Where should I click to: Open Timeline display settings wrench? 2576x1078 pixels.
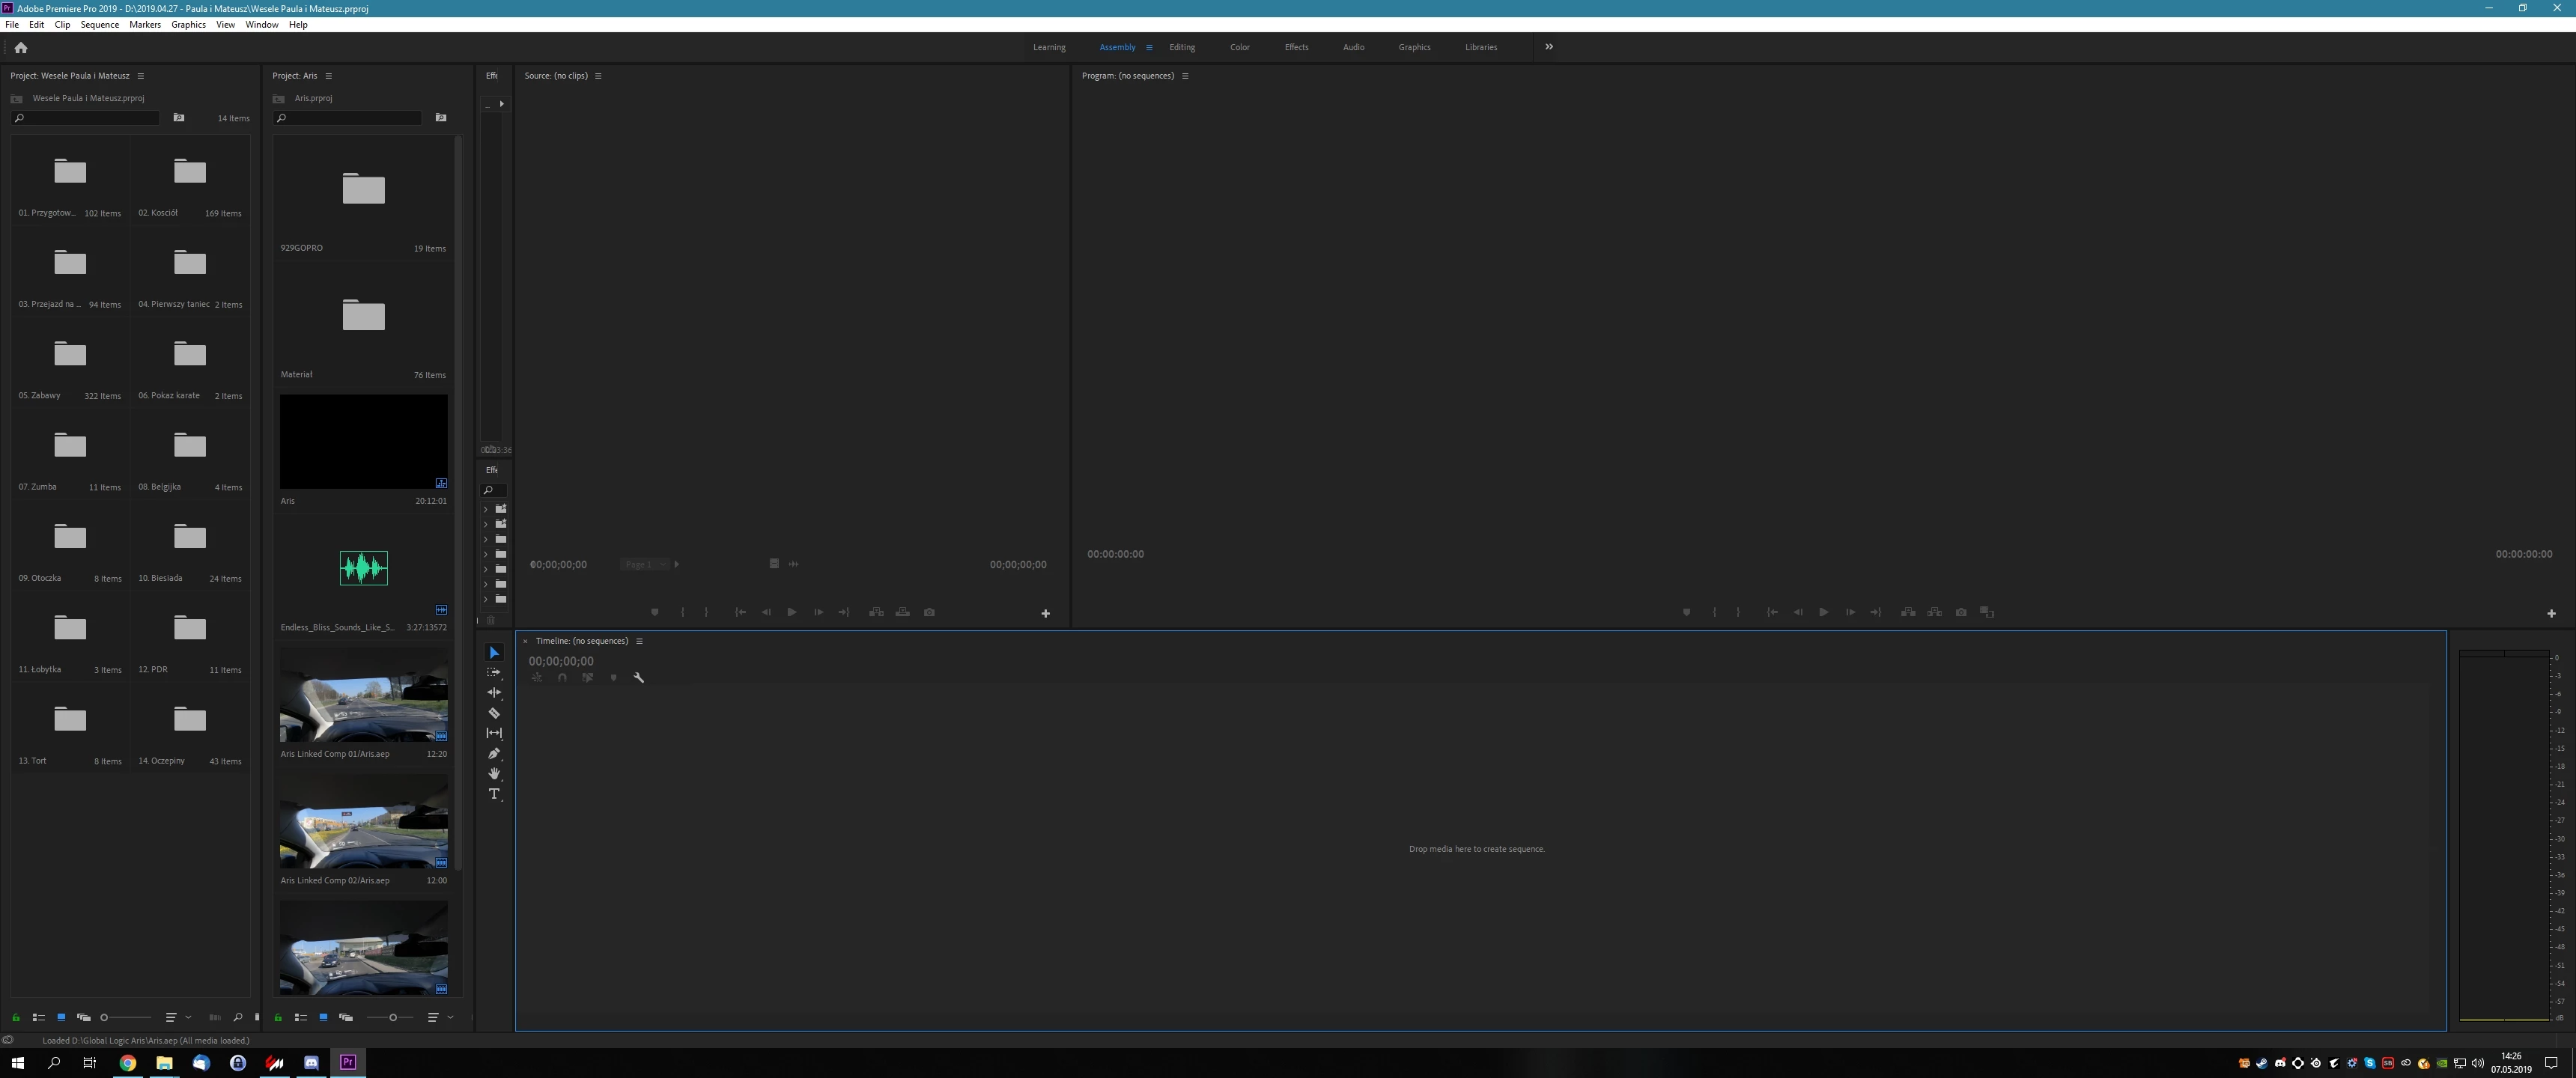(x=639, y=678)
